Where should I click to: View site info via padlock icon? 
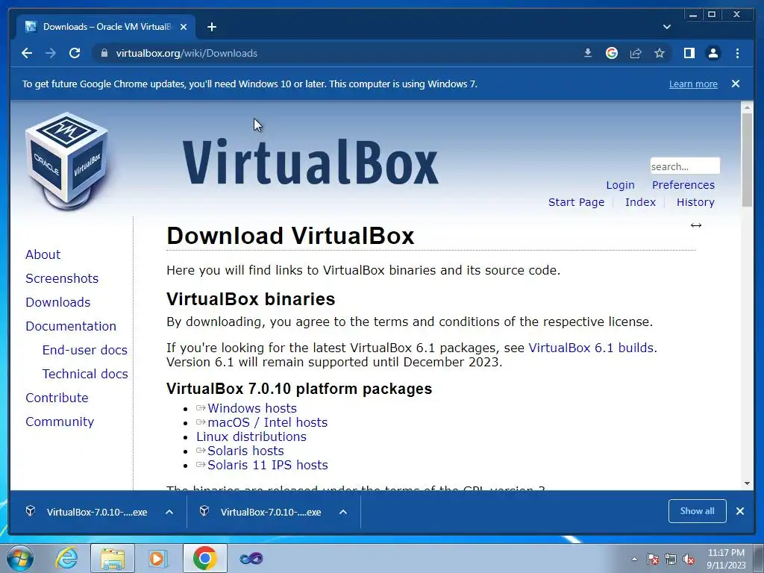104,53
